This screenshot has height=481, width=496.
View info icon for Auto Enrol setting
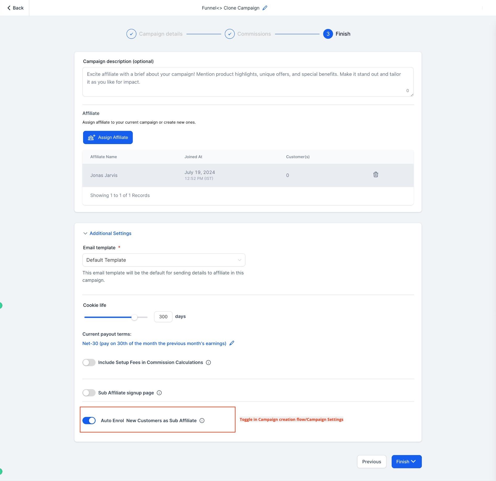[202, 420]
